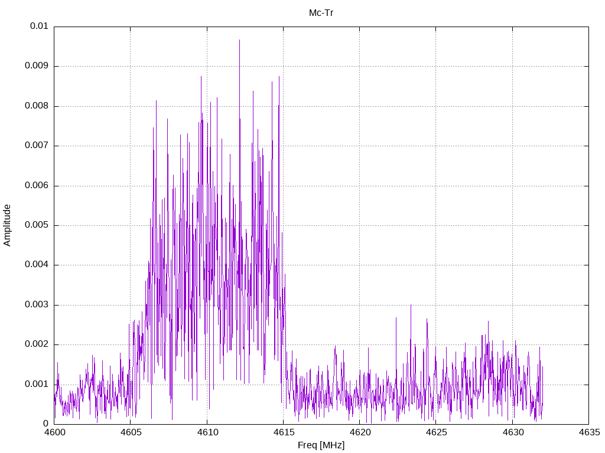Click the x-axis tick label 4610
Screen dimensions: 605x453
point(207,432)
